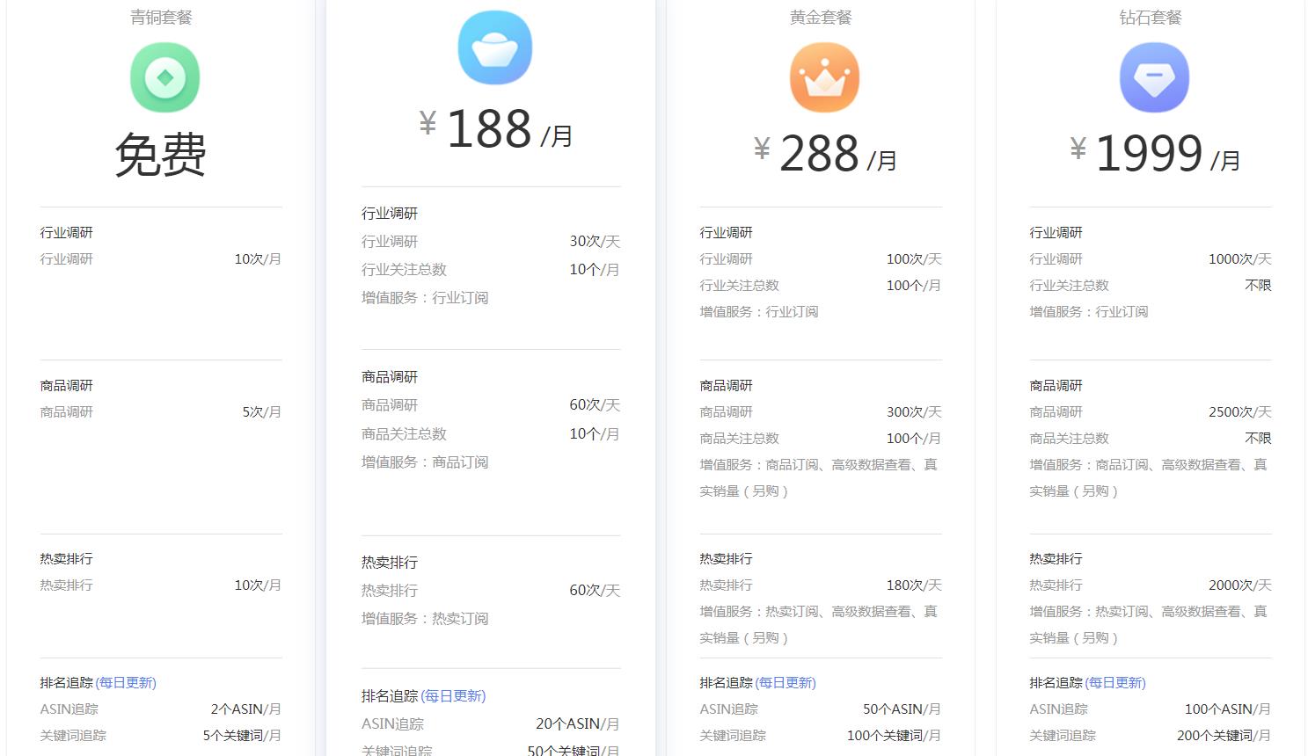
Task: Click the 300次/天 value in the Gold plan
Action: 913,412
